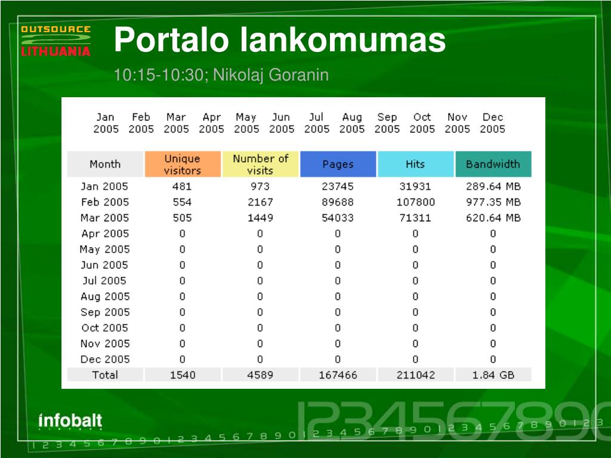Click the 'Jun 2005' label in the months strip

pyautogui.click(x=282, y=123)
